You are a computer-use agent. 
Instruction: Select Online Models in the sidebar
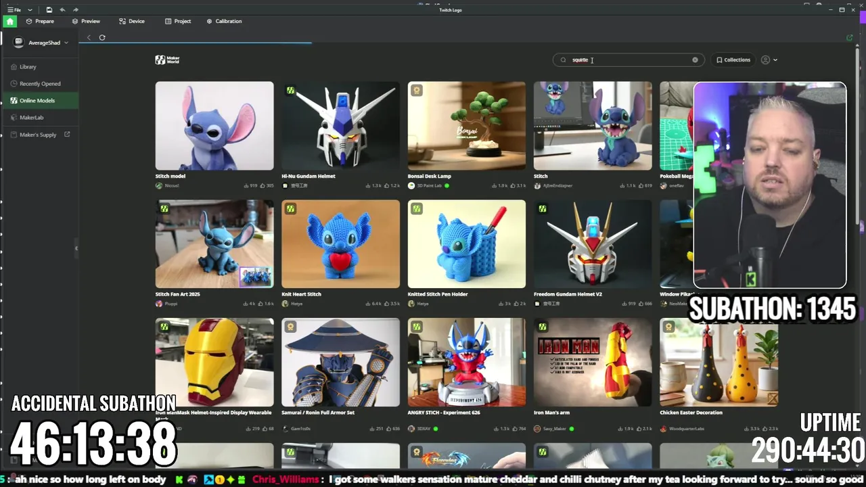[39, 100]
